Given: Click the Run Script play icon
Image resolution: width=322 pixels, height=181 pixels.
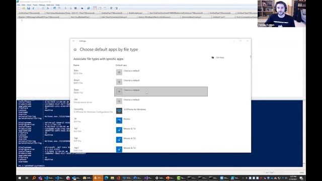Looking at the screenshot, I should point(66,8).
